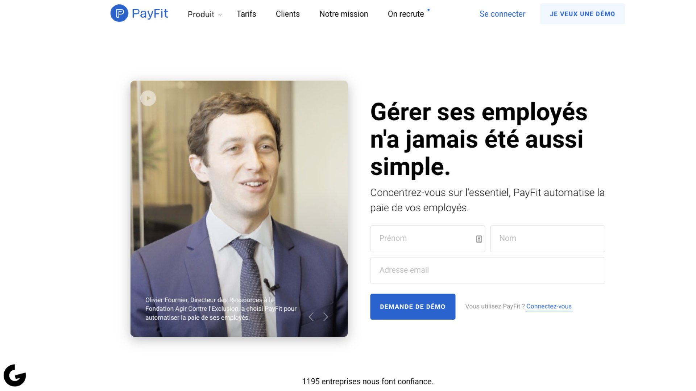Click the Se connecter link
The width and height of the screenshot is (696, 391).
pos(502,14)
